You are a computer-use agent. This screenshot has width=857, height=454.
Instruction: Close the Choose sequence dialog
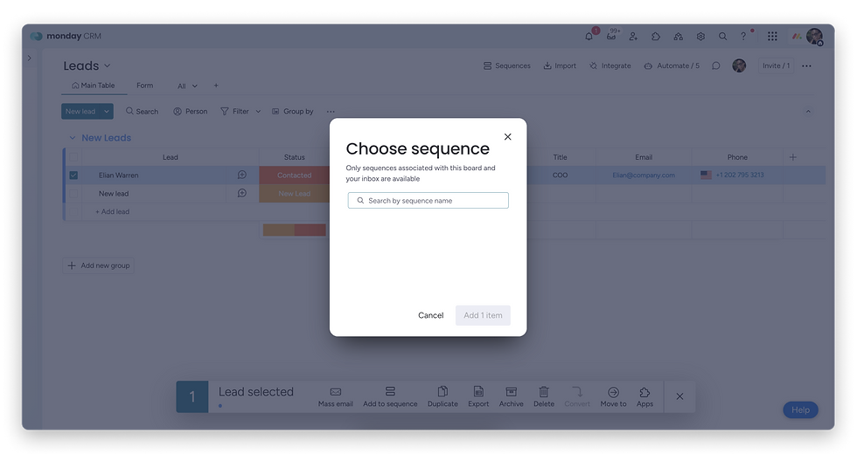coord(508,137)
